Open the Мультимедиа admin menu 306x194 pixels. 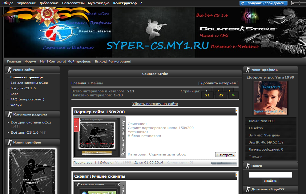(99, 3)
